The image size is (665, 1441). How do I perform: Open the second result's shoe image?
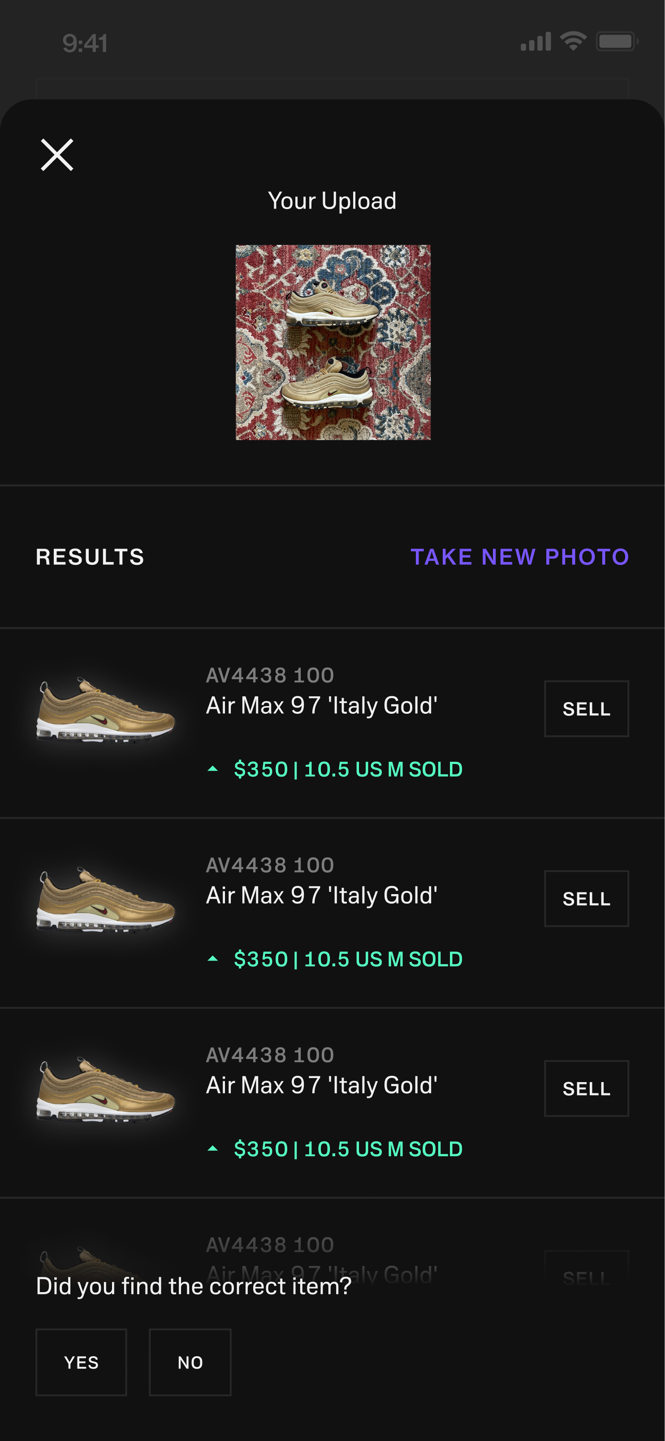click(x=106, y=899)
